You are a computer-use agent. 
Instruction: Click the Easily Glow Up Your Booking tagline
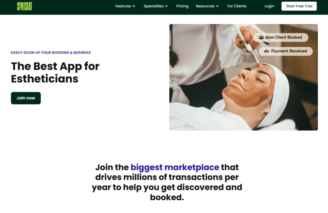[51, 52]
